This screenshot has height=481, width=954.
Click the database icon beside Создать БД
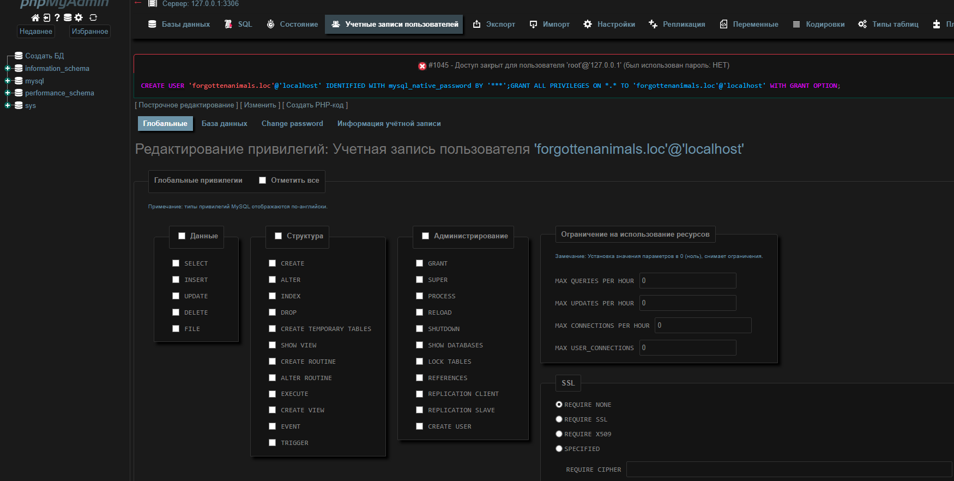tap(19, 56)
